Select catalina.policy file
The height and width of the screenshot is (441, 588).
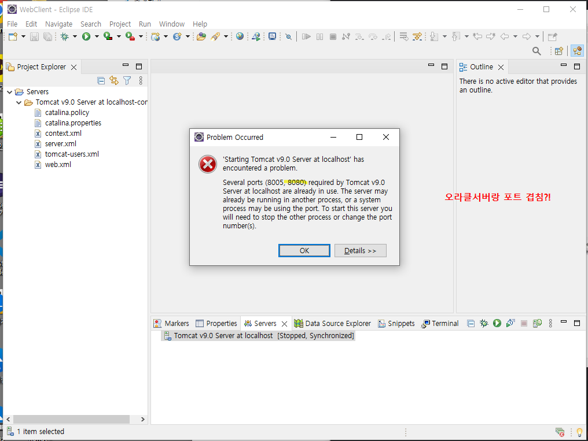point(67,113)
